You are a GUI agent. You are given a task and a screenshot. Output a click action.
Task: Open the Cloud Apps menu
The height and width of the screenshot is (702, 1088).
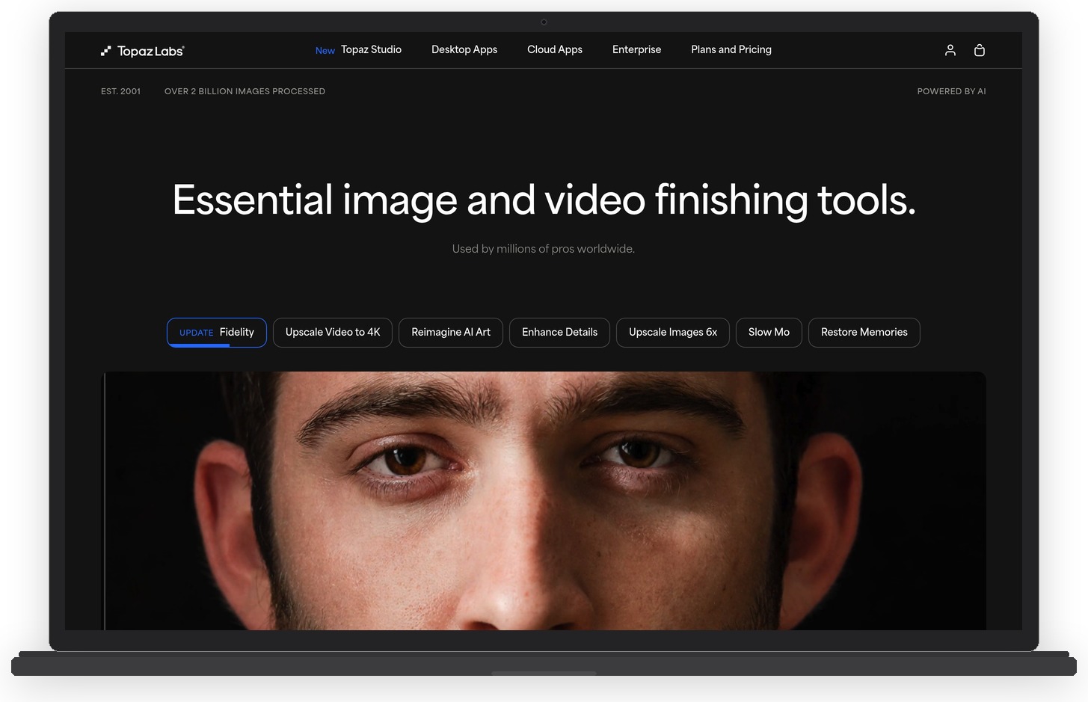[x=554, y=49]
